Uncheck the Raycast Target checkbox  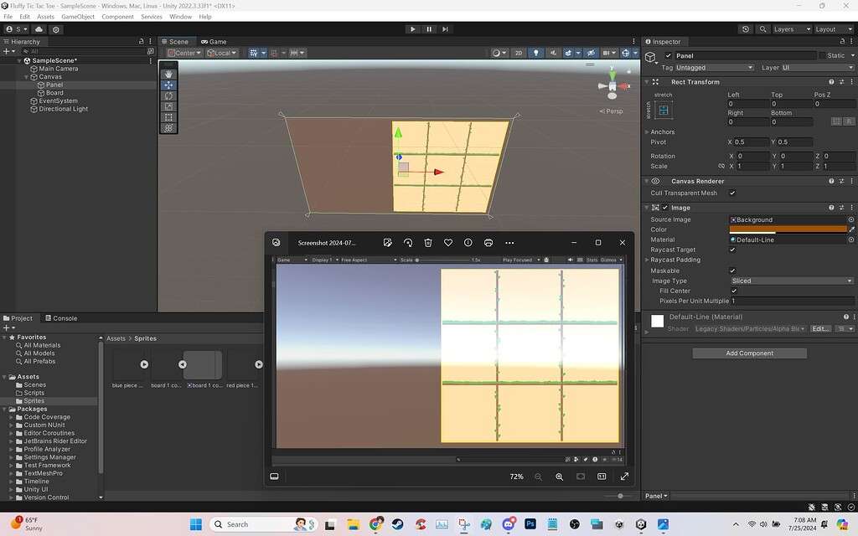click(x=732, y=250)
